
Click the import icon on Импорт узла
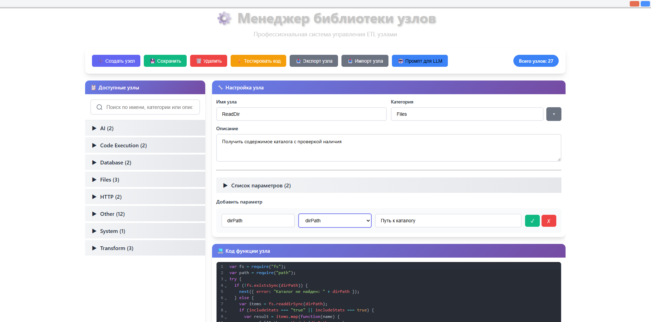point(350,61)
